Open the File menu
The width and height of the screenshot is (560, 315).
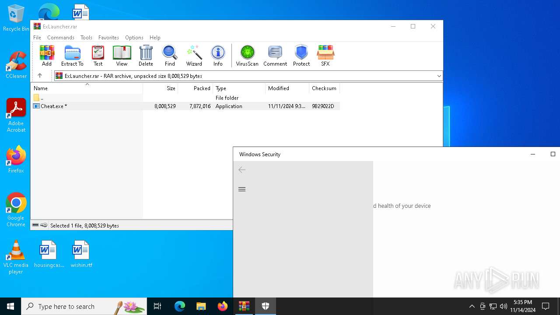[37, 38]
